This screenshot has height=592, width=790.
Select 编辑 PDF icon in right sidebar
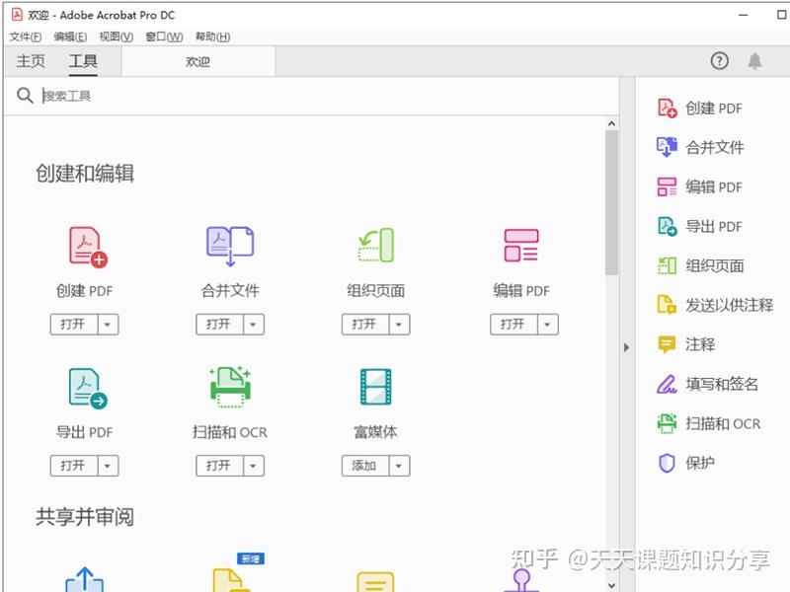click(668, 186)
